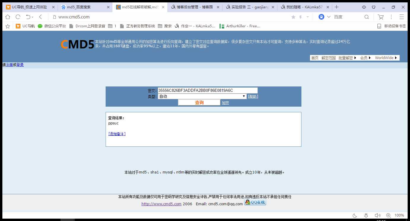
Task: Open the 搜索 bookmark folder
Action: click(x=165, y=26)
